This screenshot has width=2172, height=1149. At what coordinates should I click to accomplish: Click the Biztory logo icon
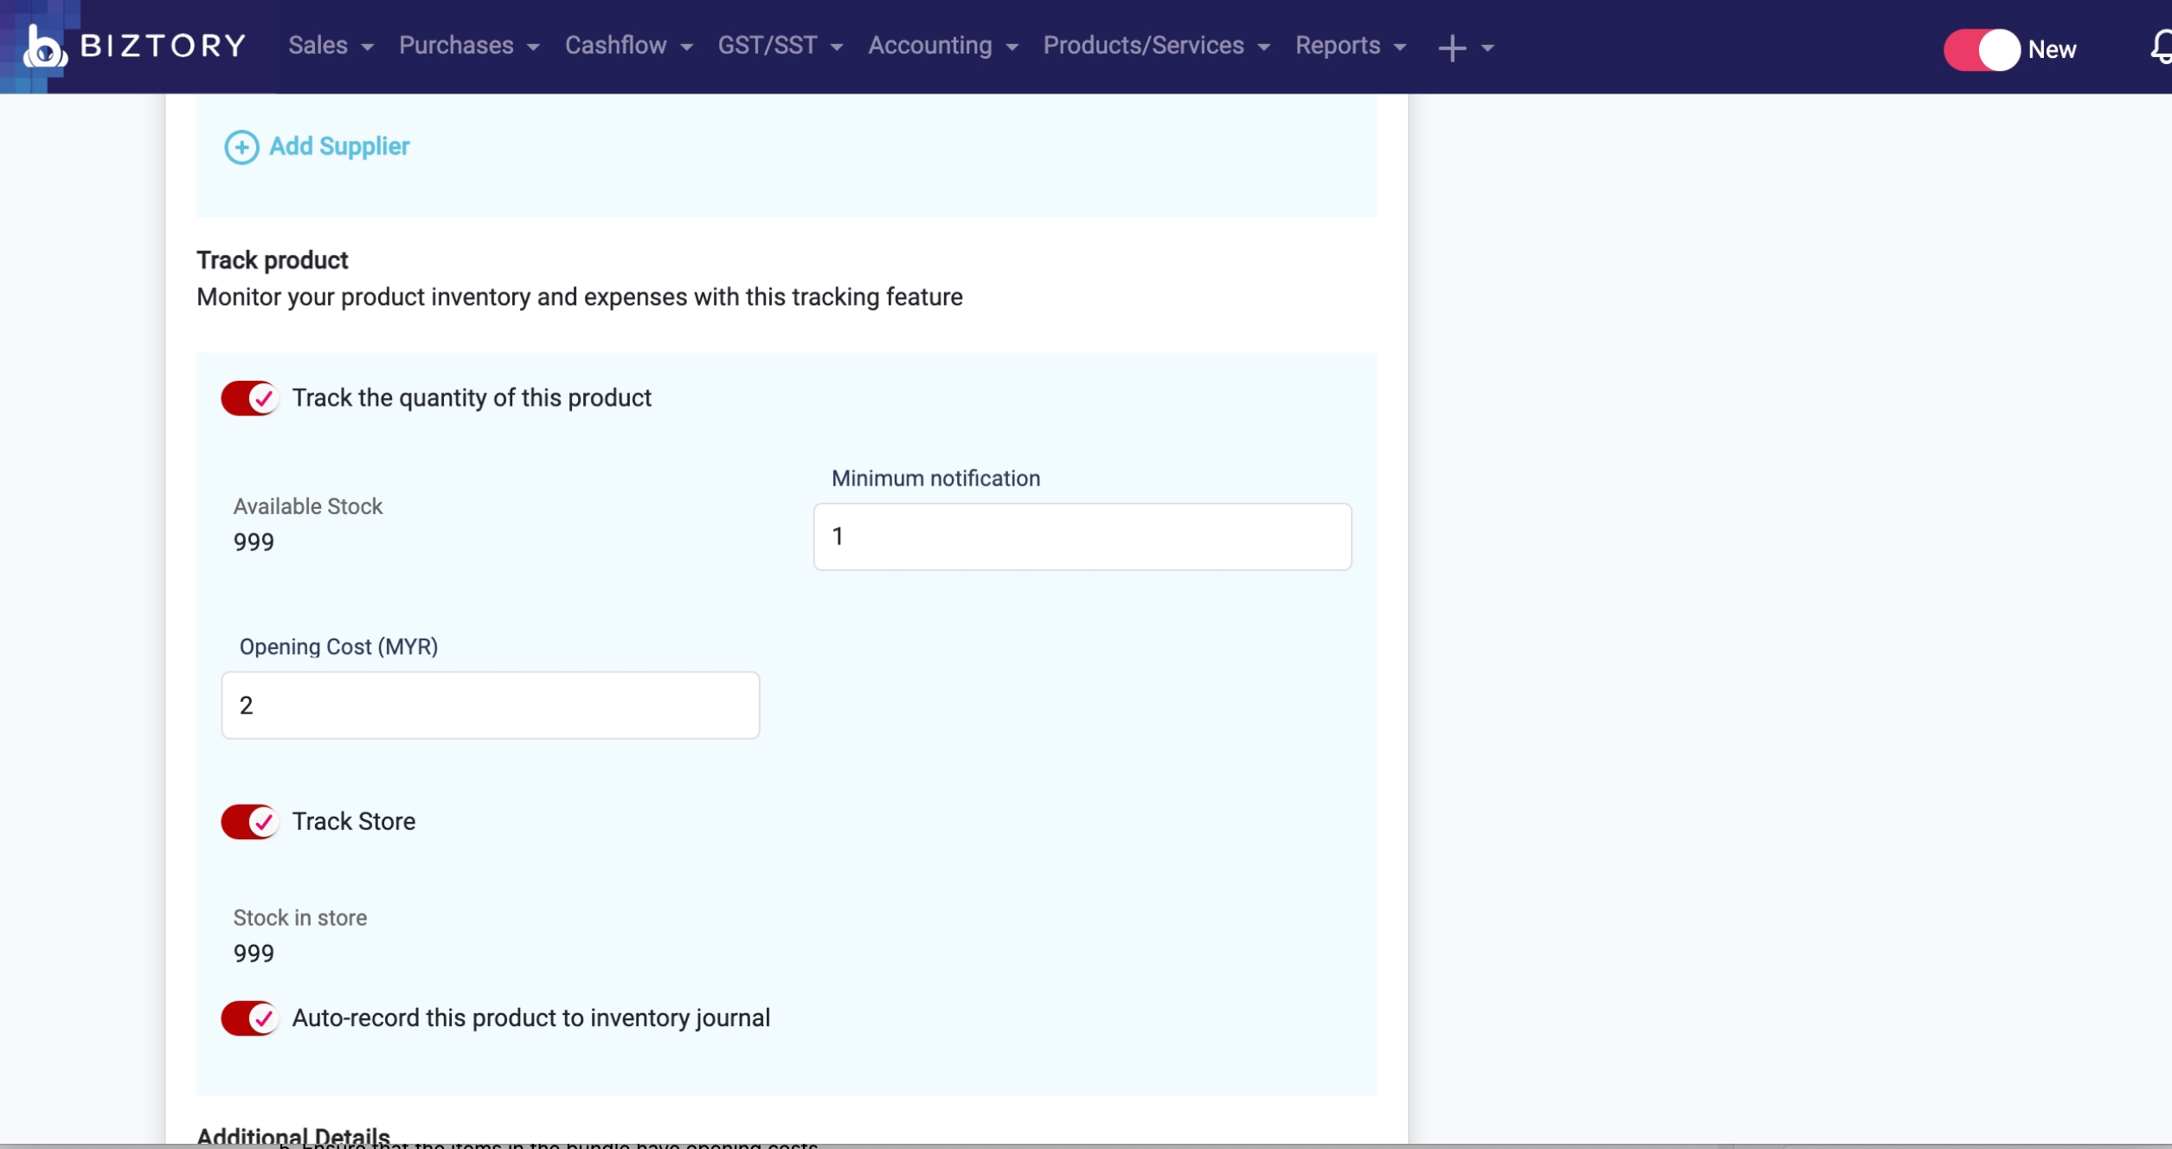(43, 47)
